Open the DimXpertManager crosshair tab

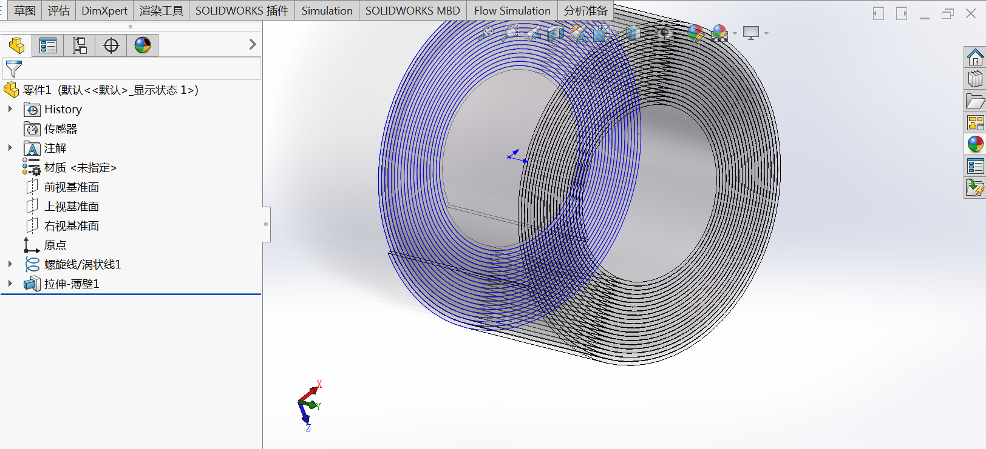111,45
